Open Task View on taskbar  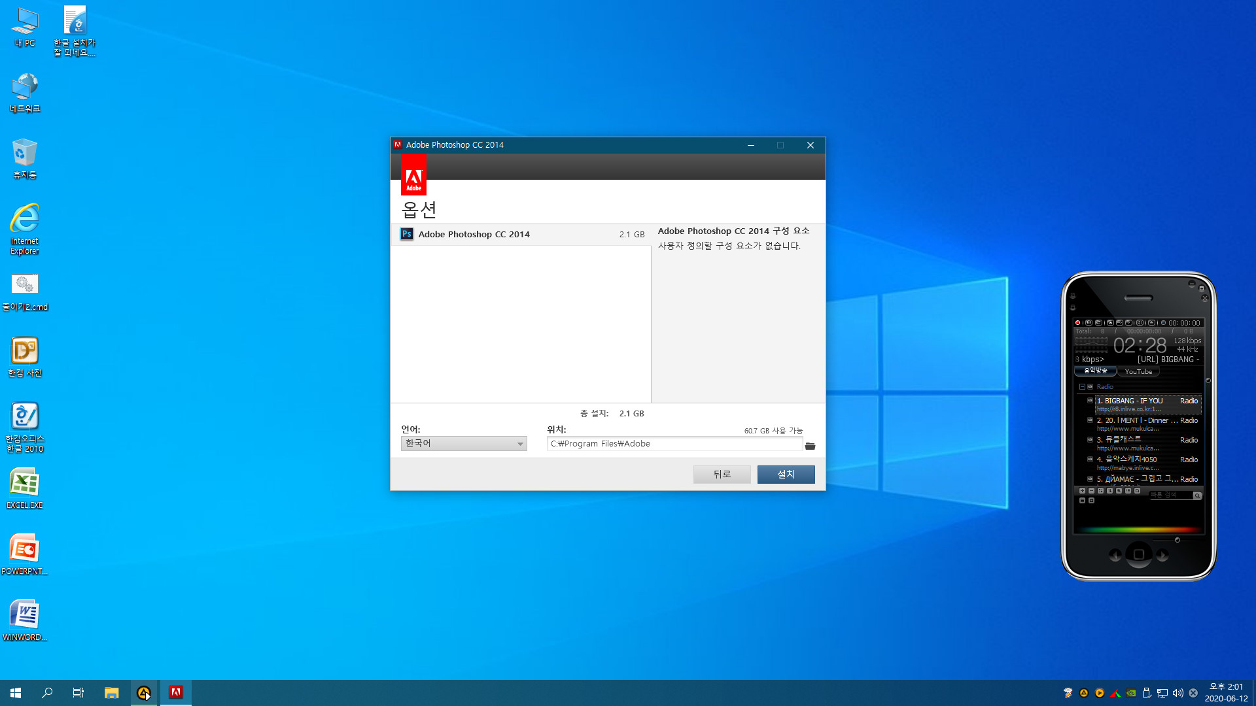tap(78, 693)
